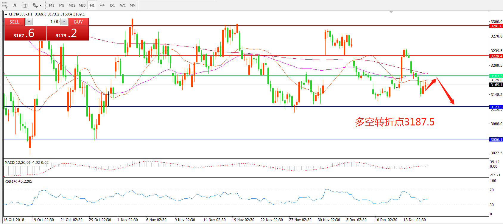Increase the trade volume with up arrow

click(64, 22)
